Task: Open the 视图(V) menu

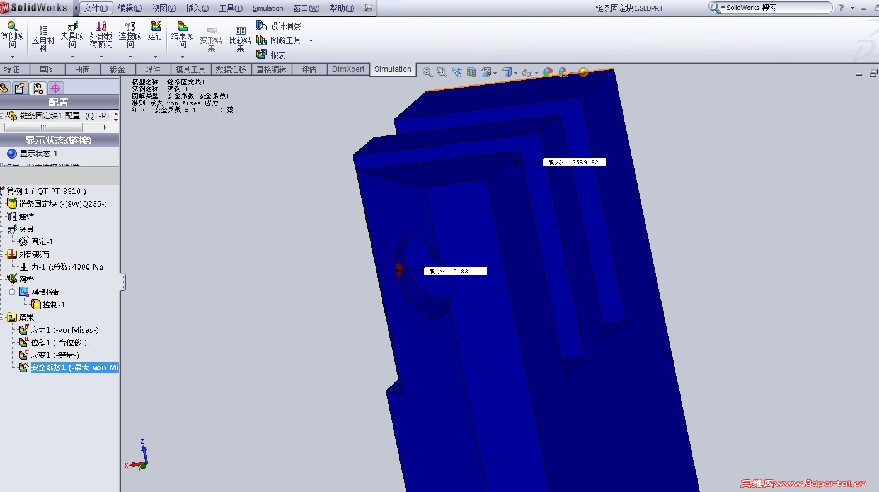Action: [164, 8]
